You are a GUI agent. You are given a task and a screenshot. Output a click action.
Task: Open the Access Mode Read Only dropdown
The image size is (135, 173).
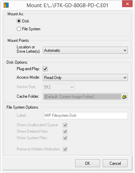(x=85, y=78)
